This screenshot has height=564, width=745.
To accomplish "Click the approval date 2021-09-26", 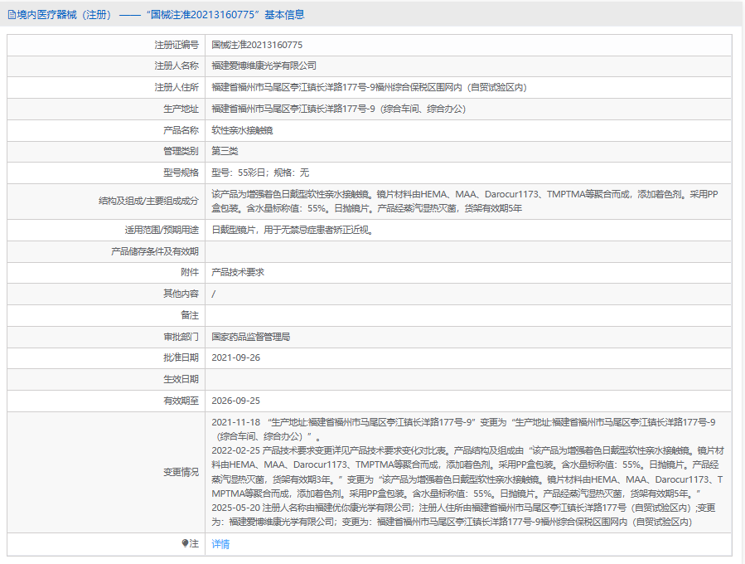I will (x=236, y=358).
